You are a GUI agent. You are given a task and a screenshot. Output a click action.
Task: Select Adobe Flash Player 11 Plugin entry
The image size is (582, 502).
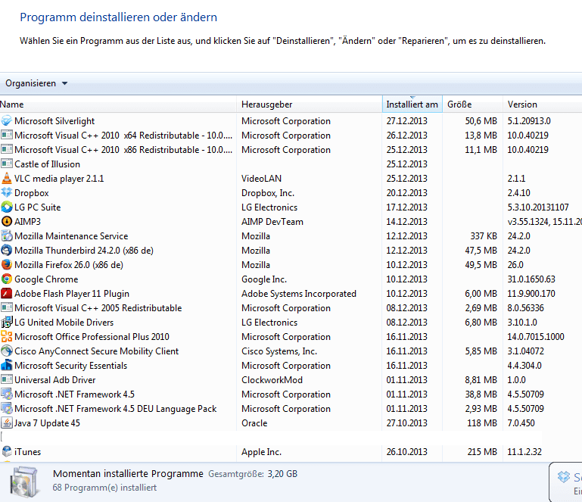[72, 294]
